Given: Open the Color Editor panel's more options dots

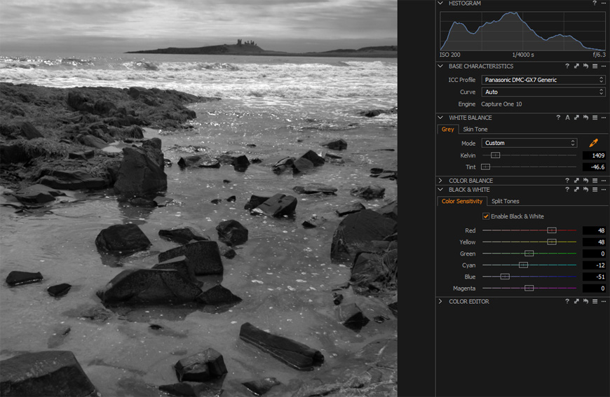Looking at the screenshot, I should pos(604,302).
